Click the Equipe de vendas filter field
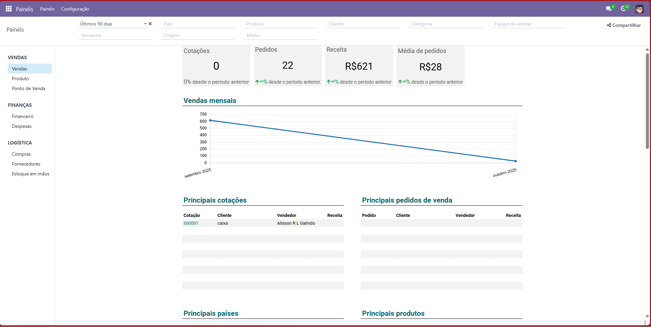651x327 pixels. coord(528,24)
